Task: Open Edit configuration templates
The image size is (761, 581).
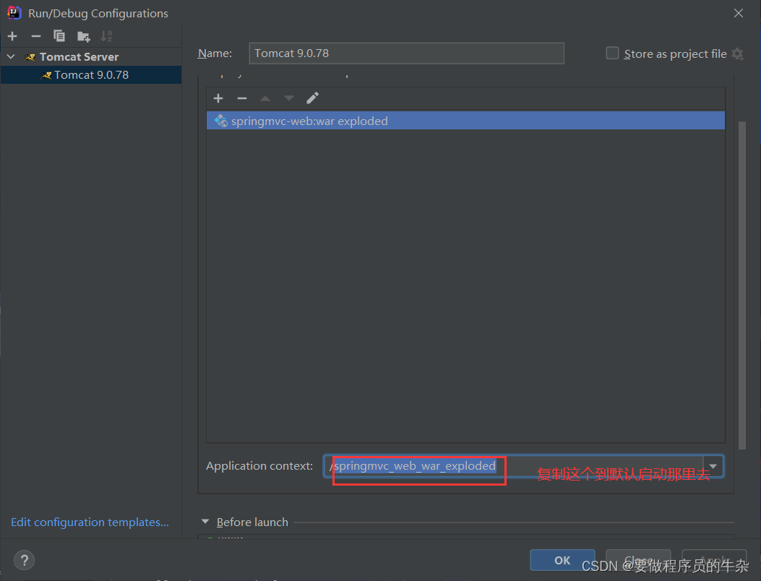Action: click(89, 522)
